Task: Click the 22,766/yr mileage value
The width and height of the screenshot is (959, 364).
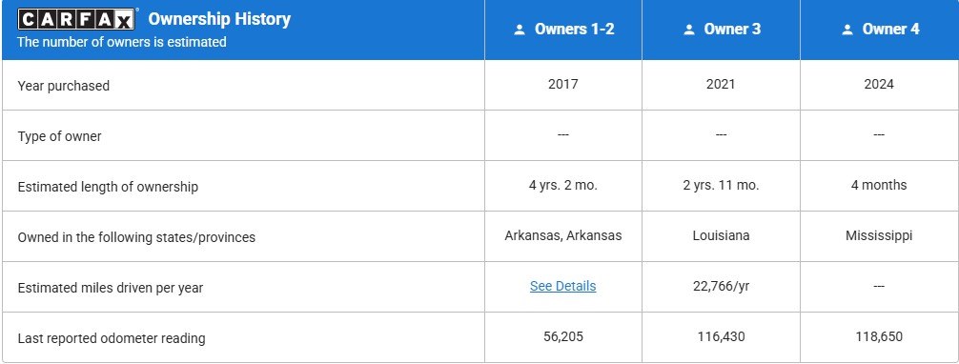Action: 721,286
